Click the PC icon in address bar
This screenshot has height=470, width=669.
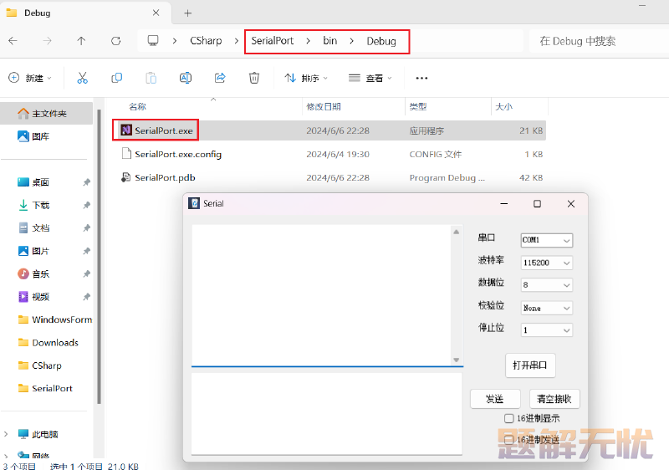point(153,40)
